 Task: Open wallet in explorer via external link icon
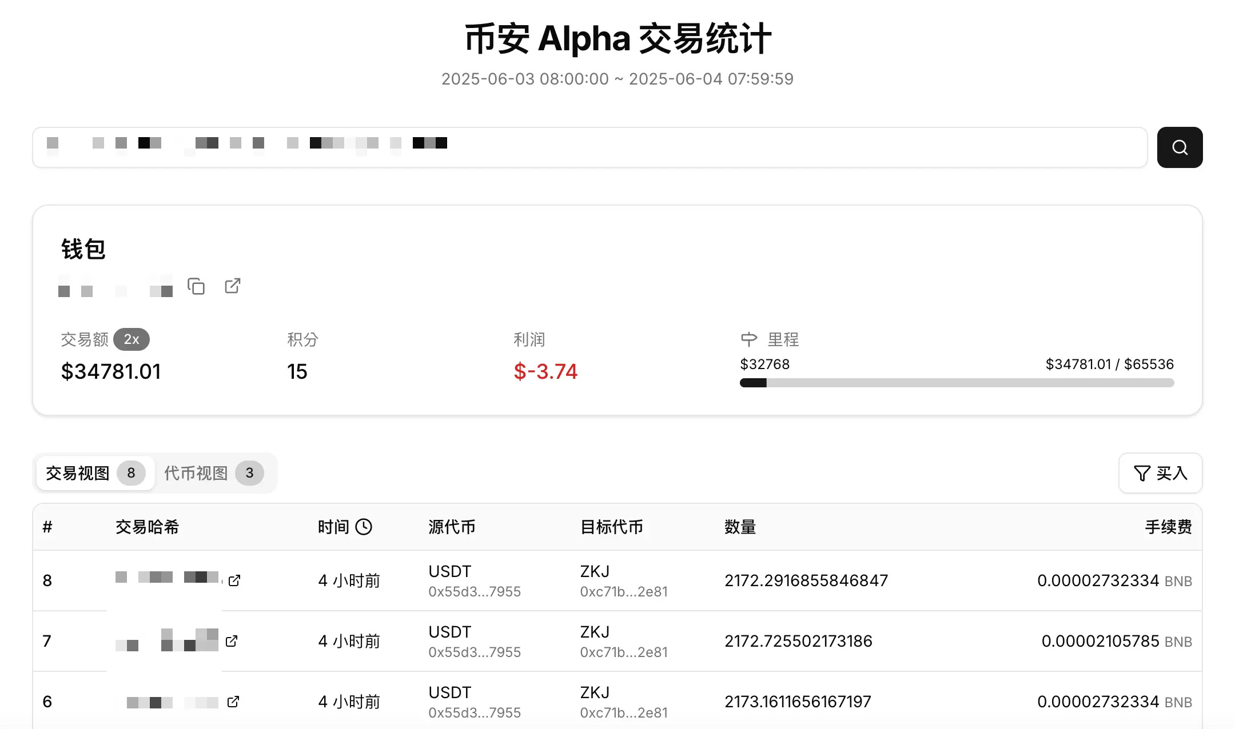(232, 287)
